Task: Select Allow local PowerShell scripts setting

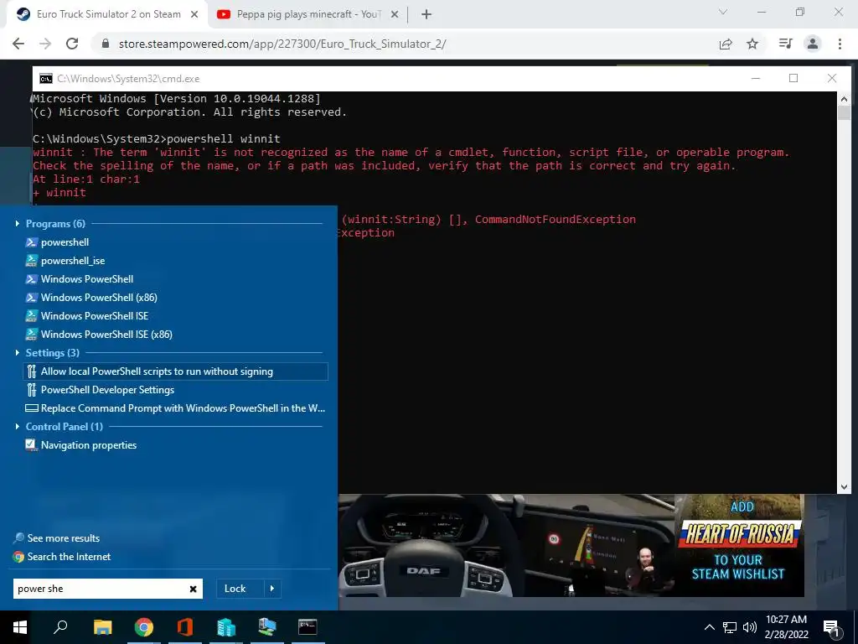Action: point(176,371)
